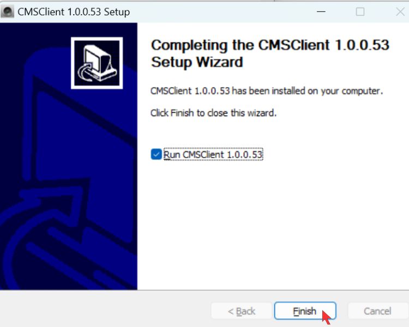Click the "Run CMSClient 1.0.0.53" checkbox label
409x327 pixels.
(213, 154)
